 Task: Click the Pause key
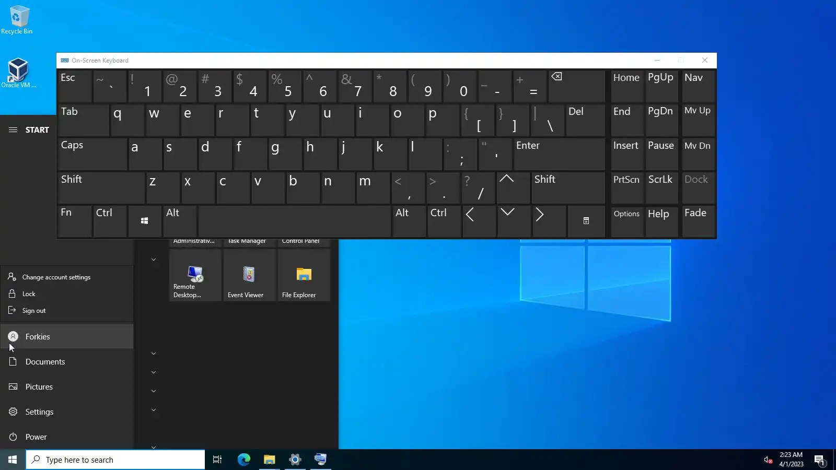pyautogui.click(x=661, y=154)
